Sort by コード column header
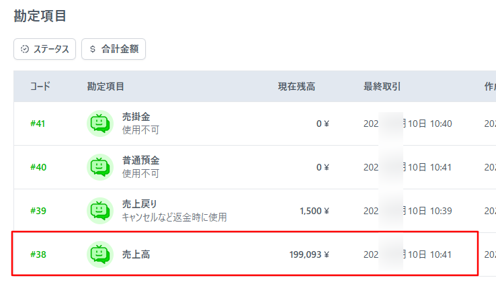Viewport: 496px width, 286px height. click(40, 87)
